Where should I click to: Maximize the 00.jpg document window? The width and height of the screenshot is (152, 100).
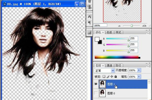tap(83, 4)
